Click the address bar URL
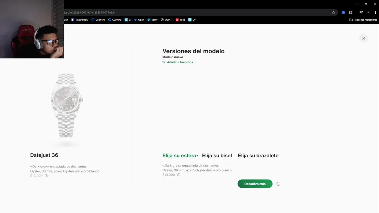The image size is (379, 213). point(89,12)
